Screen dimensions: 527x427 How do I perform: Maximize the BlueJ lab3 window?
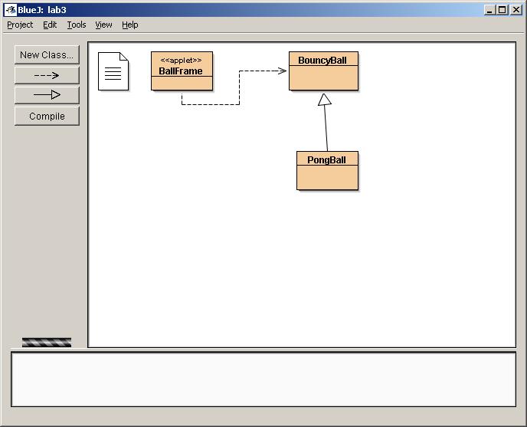point(502,10)
